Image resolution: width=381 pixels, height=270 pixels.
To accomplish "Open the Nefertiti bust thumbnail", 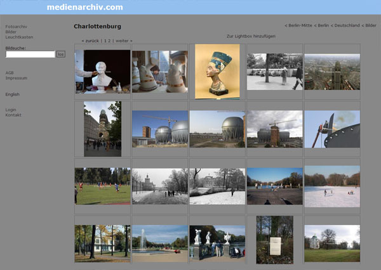I will pyautogui.click(x=217, y=71).
